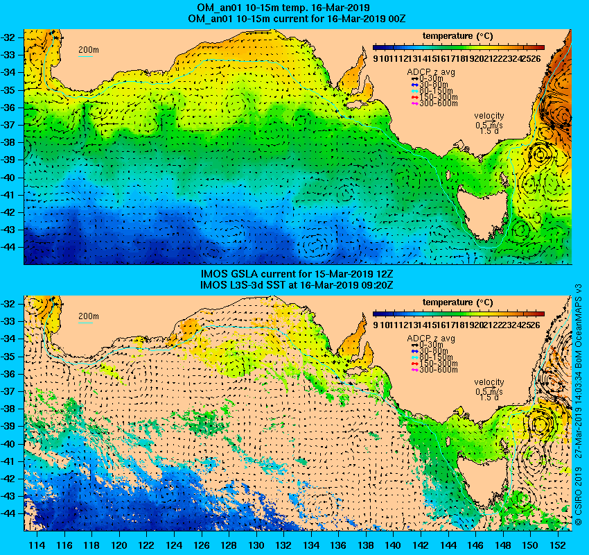Click the magenta 300-600m arrow in OM_an01 legend

[414, 103]
